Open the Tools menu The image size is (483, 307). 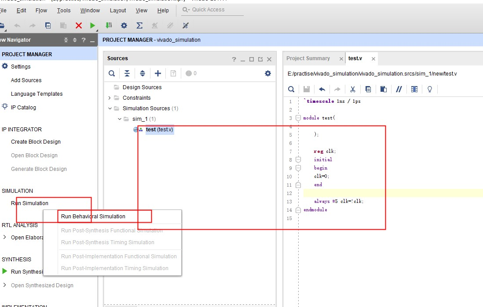tap(64, 11)
